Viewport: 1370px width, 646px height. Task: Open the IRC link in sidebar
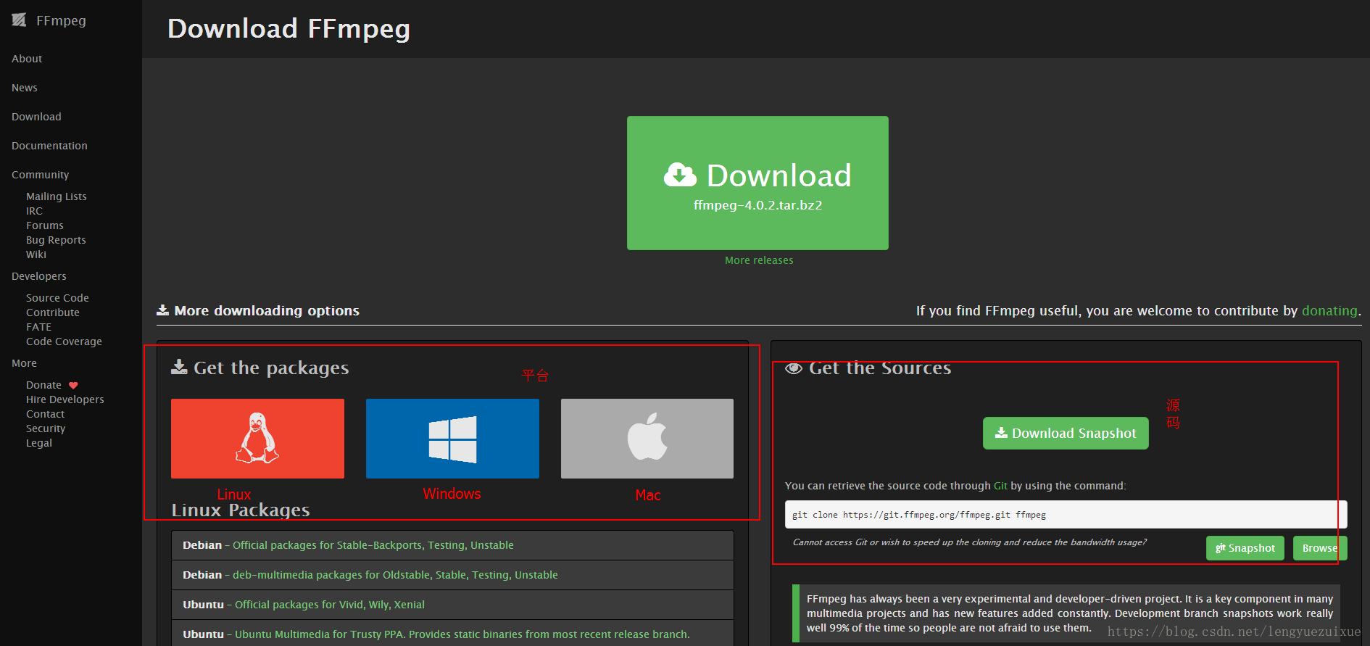coord(34,211)
